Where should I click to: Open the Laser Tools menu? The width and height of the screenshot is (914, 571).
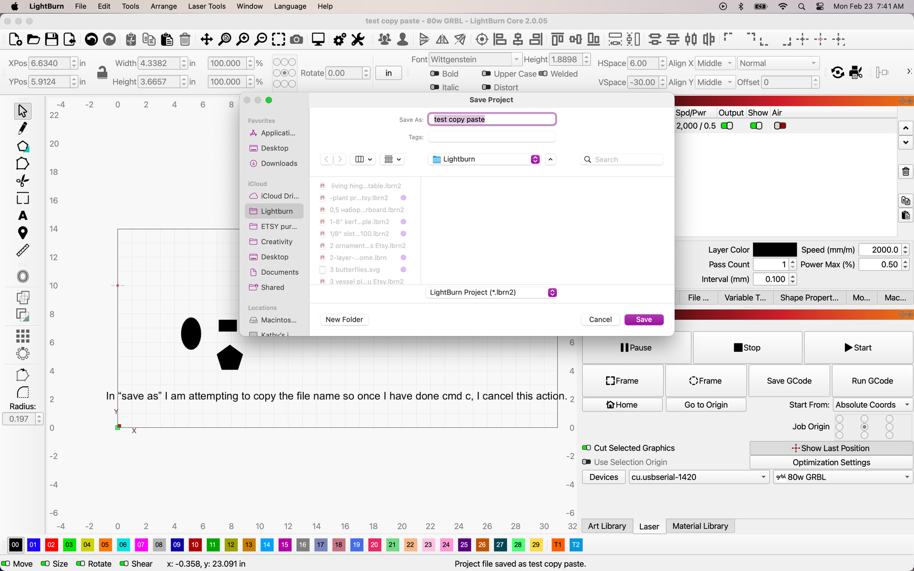click(x=207, y=6)
